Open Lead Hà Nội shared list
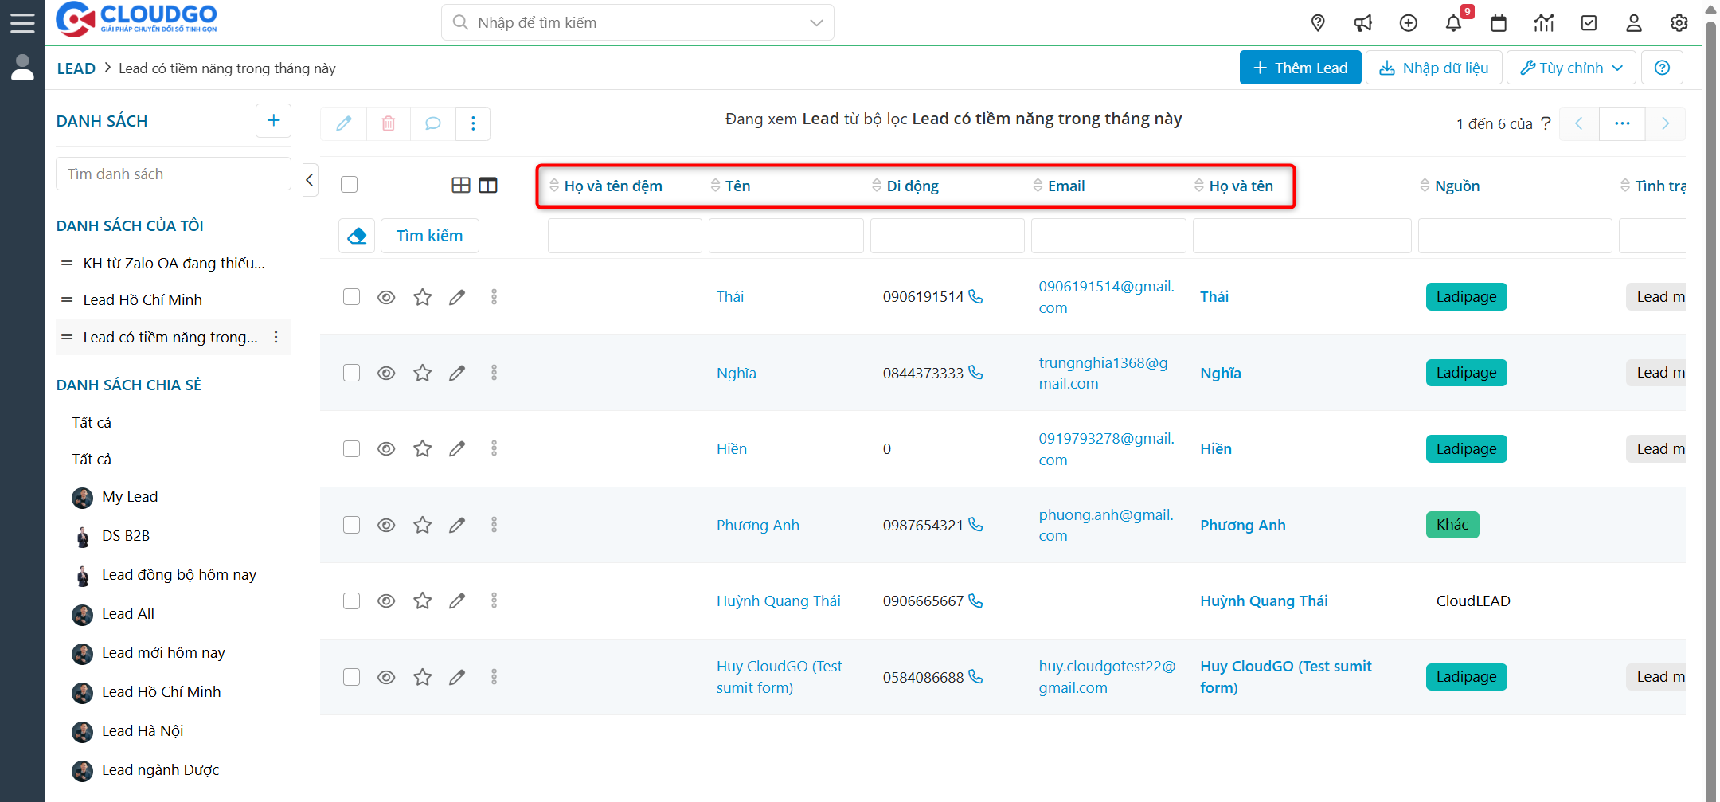 coord(143,730)
